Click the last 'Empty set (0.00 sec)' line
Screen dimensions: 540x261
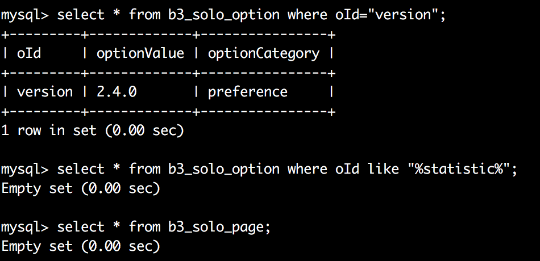coord(81,246)
